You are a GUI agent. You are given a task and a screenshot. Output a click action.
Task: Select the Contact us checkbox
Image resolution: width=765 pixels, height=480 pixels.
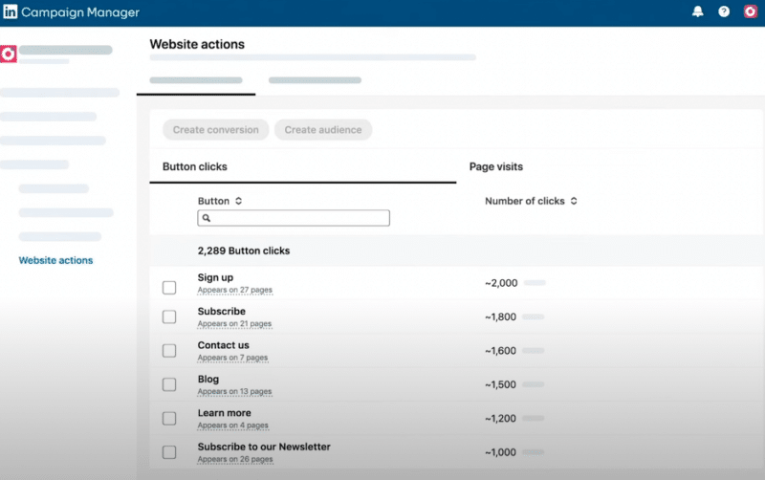(x=169, y=351)
